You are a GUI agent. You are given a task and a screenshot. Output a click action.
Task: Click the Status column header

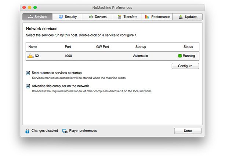188,47
